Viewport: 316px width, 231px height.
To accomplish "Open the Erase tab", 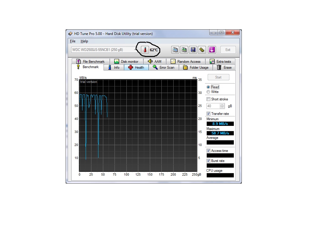I will click(224, 68).
